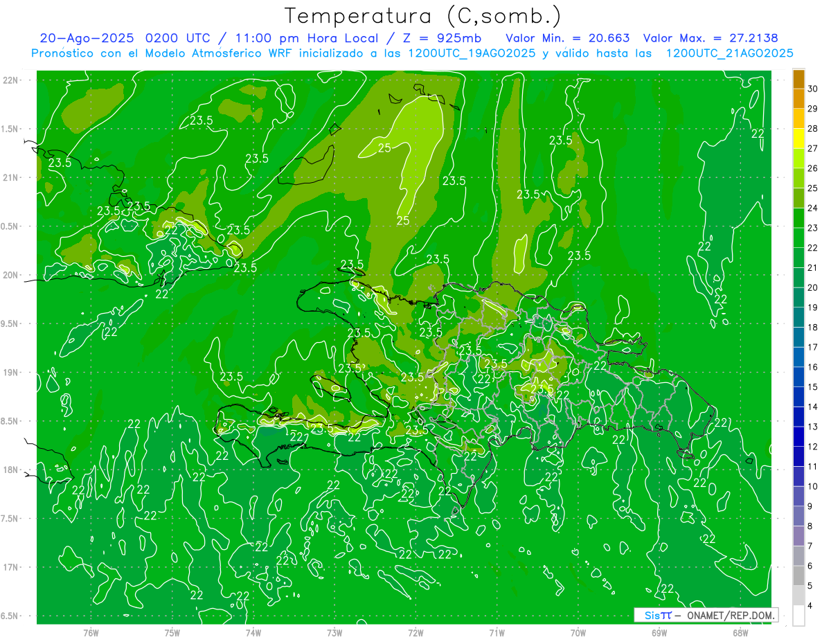831x642 pixels.
Task: Click the "17N" latitude axis label
Action: tap(11, 567)
